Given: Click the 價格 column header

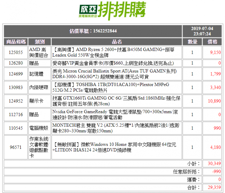Looking at the screenshot, I should [212, 42].
